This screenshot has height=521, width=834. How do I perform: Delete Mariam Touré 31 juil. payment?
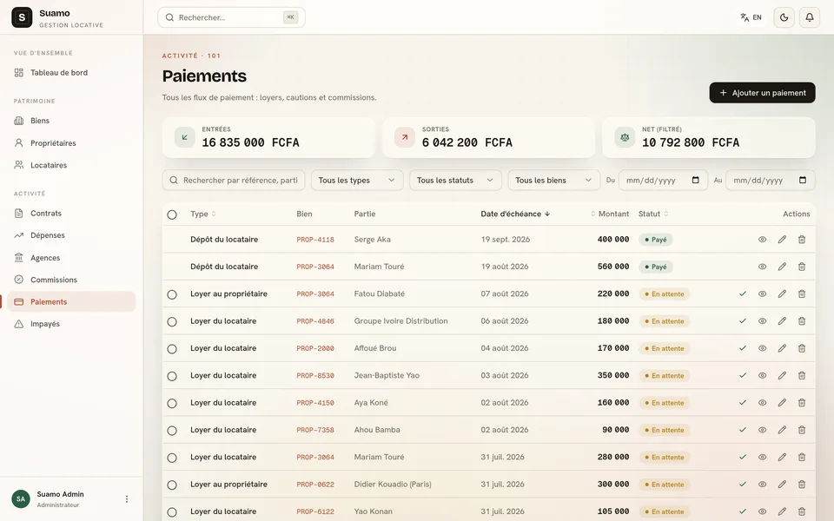[802, 458]
